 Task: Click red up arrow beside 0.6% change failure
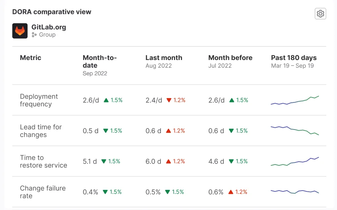231,192
